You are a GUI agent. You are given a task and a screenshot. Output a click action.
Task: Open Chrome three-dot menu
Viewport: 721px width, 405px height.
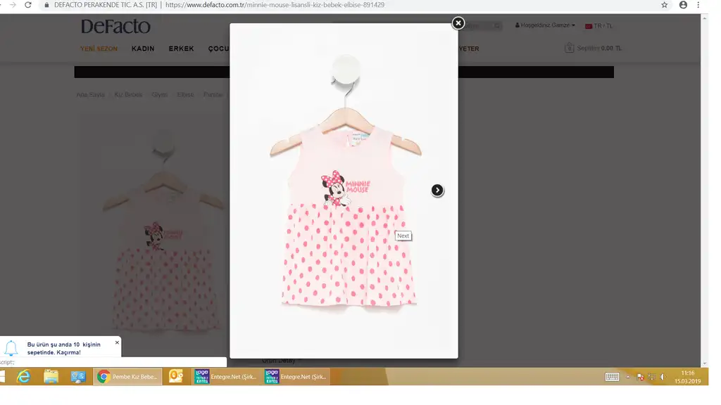tap(698, 5)
